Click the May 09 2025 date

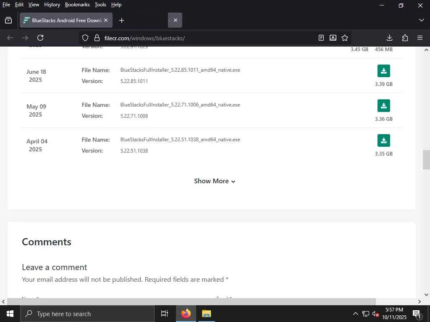[36, 110]
